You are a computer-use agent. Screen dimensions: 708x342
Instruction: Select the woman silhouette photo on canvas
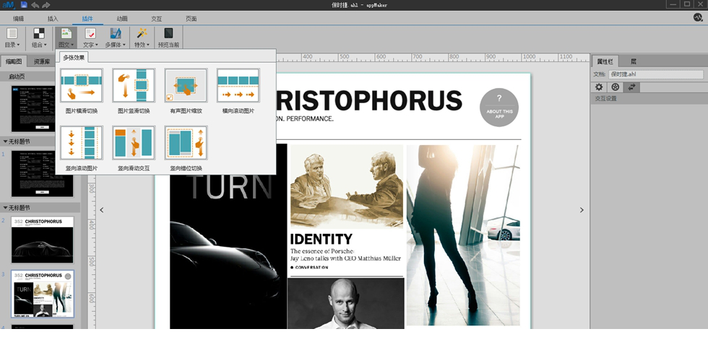click(463, 235)
